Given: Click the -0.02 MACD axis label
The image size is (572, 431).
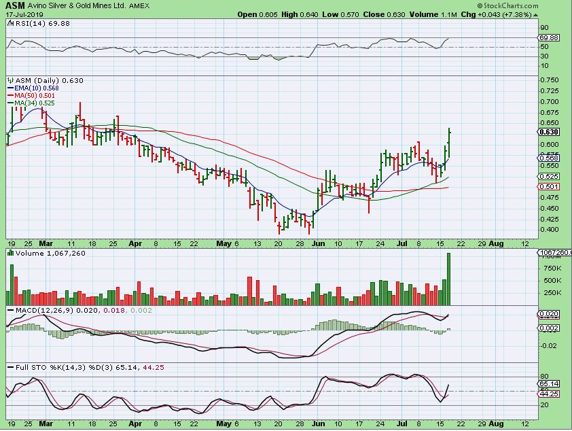Looking at the screenshot, I should pos(548,345).
